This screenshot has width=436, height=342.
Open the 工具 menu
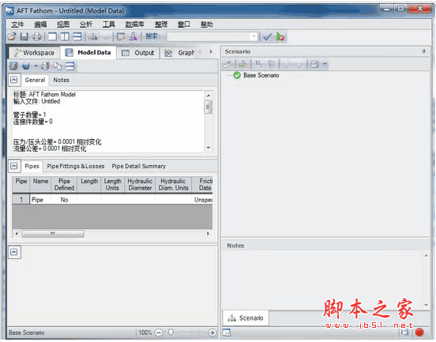109,24
